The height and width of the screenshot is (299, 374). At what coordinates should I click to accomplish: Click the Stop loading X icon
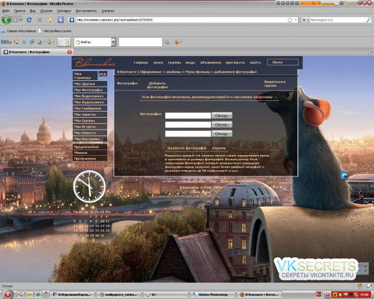[x=40, y=20]
